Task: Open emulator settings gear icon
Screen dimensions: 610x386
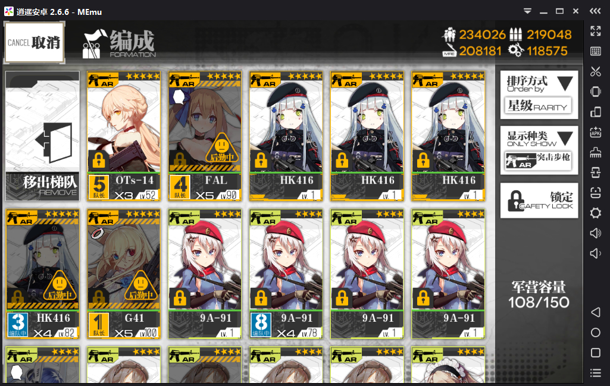Action: coord(595,213)
